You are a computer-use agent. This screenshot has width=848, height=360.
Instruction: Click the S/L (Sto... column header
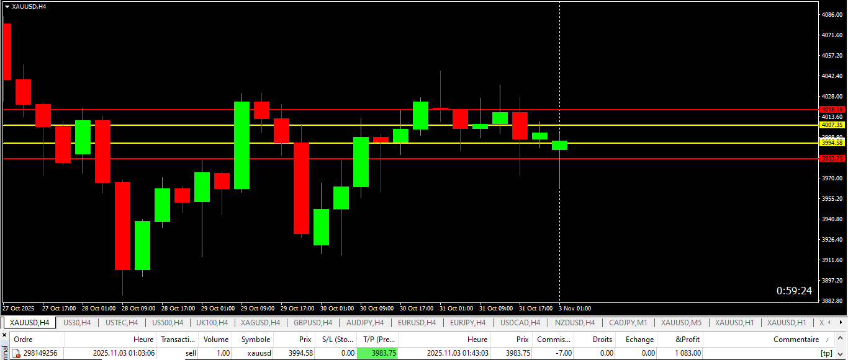336,340
